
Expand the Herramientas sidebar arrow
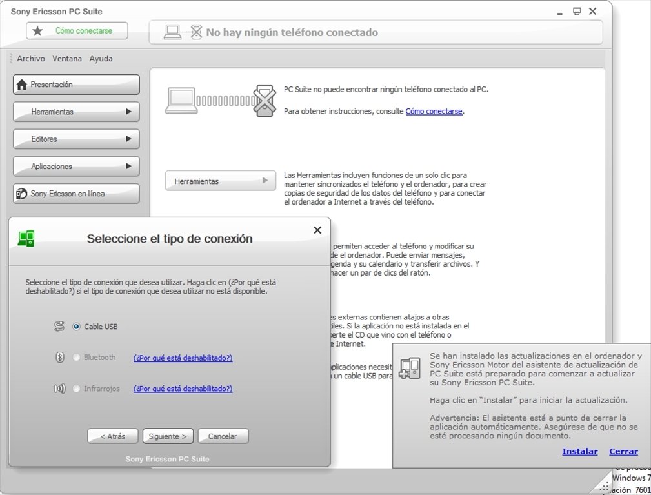[x=128, y=112]
